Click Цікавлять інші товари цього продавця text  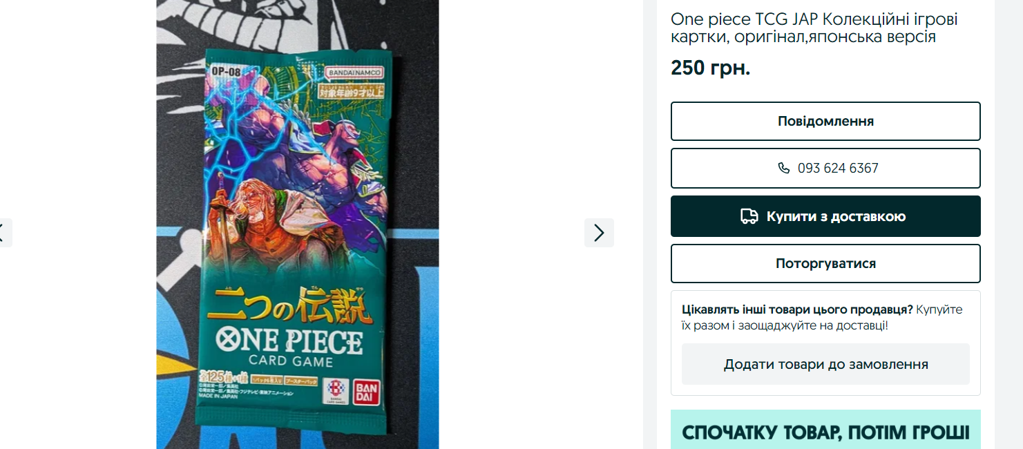[797, 309]
